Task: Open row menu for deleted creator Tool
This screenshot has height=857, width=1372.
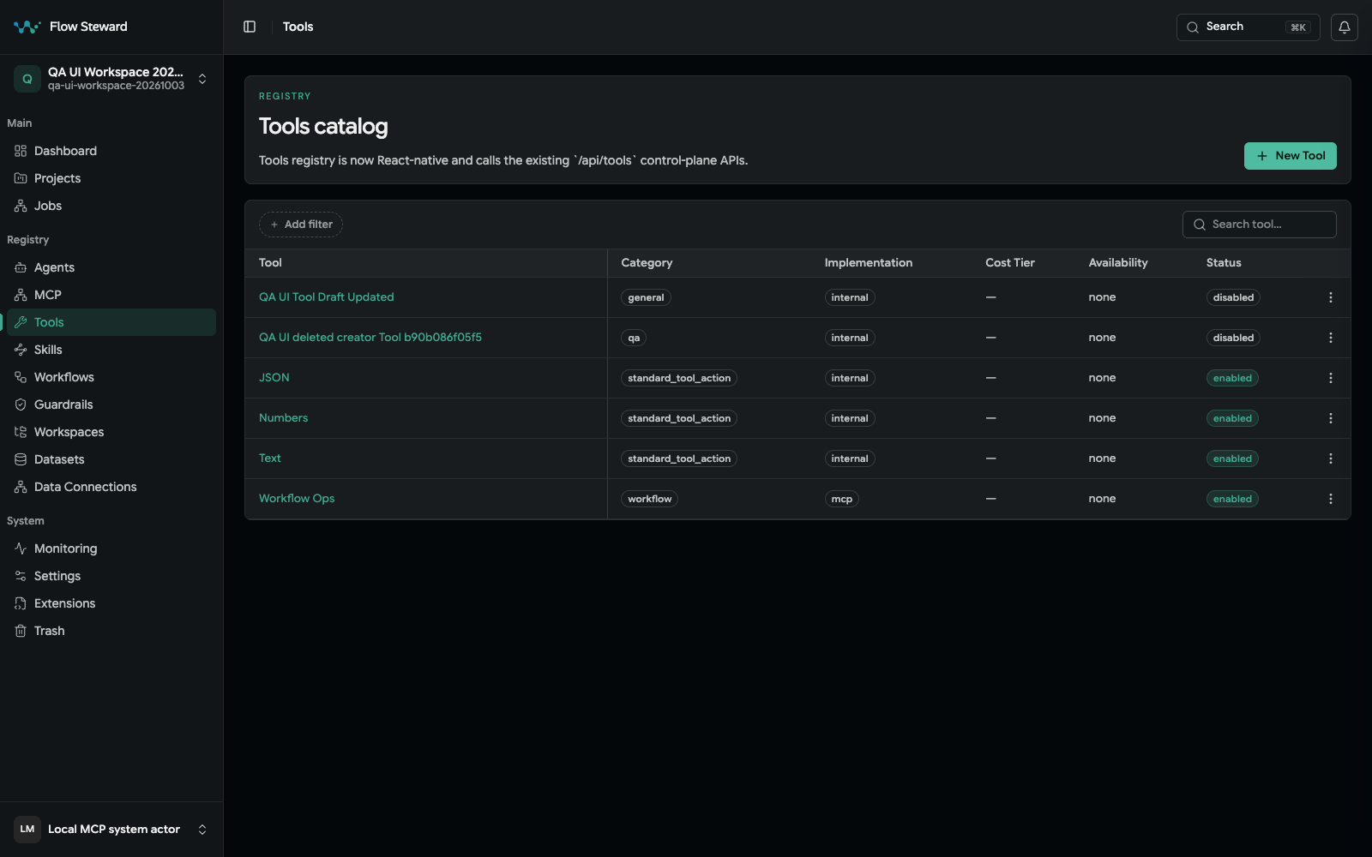Action: click(x=1331, y=338)
